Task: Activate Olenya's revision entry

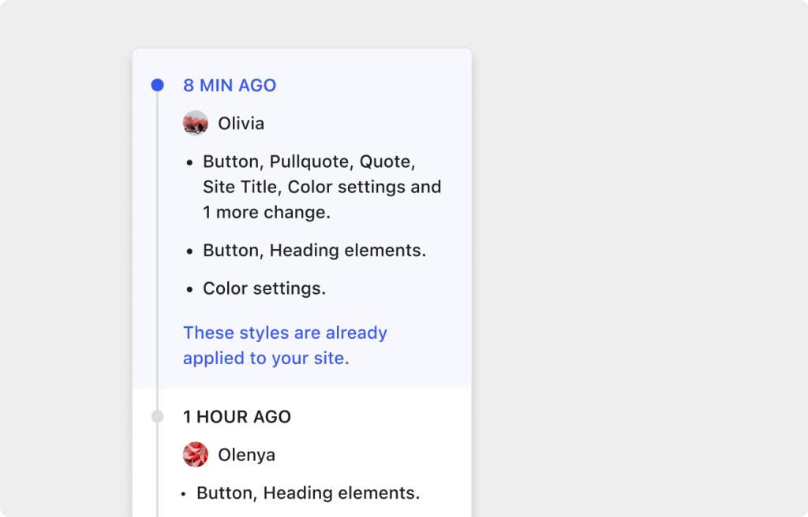Action: click(246, 455)
